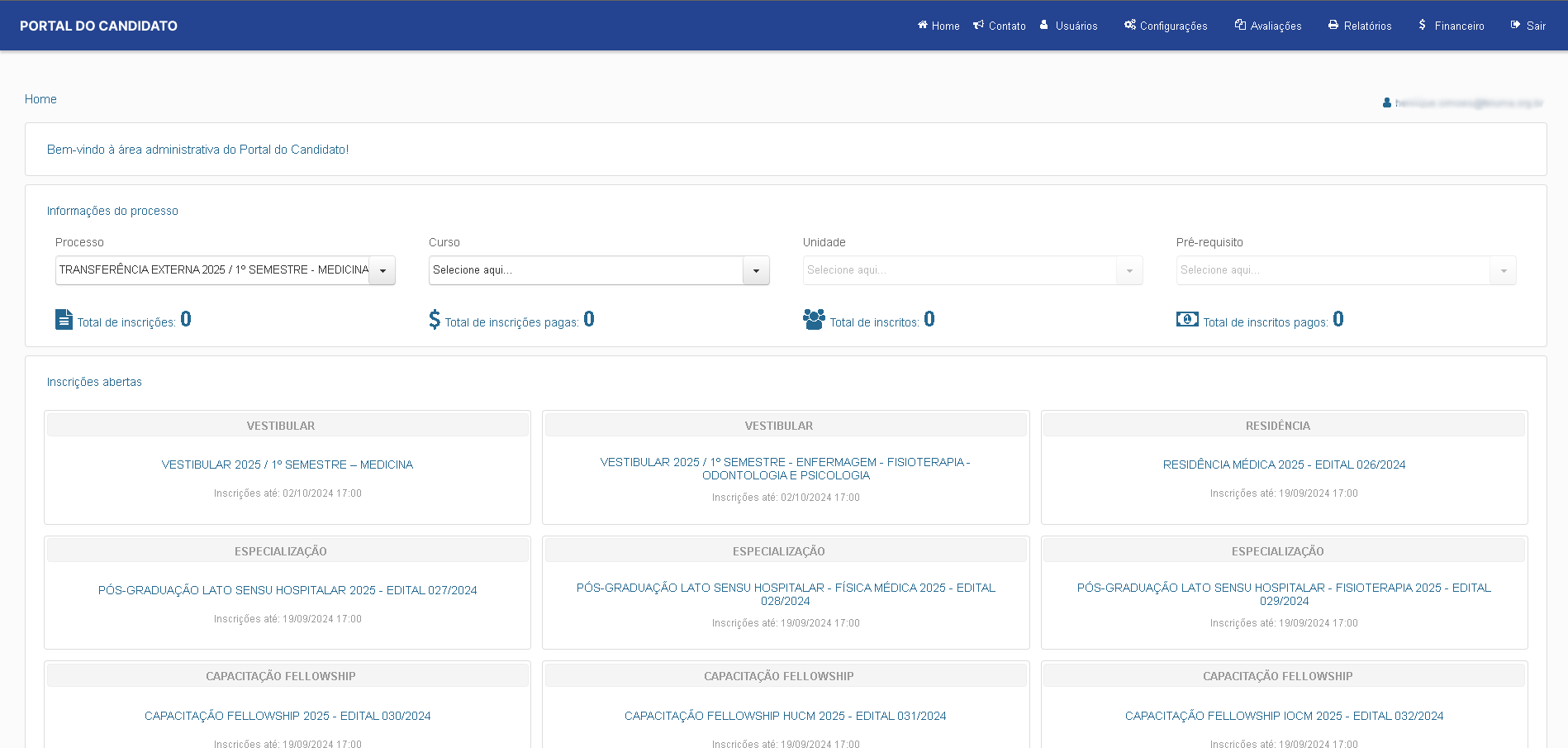Viewport: 1568px width, 748px height.
Task: Expand the Processo dropdown arrow
Action: [382, 270]
